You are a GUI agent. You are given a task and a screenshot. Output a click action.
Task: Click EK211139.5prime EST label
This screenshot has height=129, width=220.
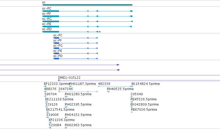pos(59,99)
